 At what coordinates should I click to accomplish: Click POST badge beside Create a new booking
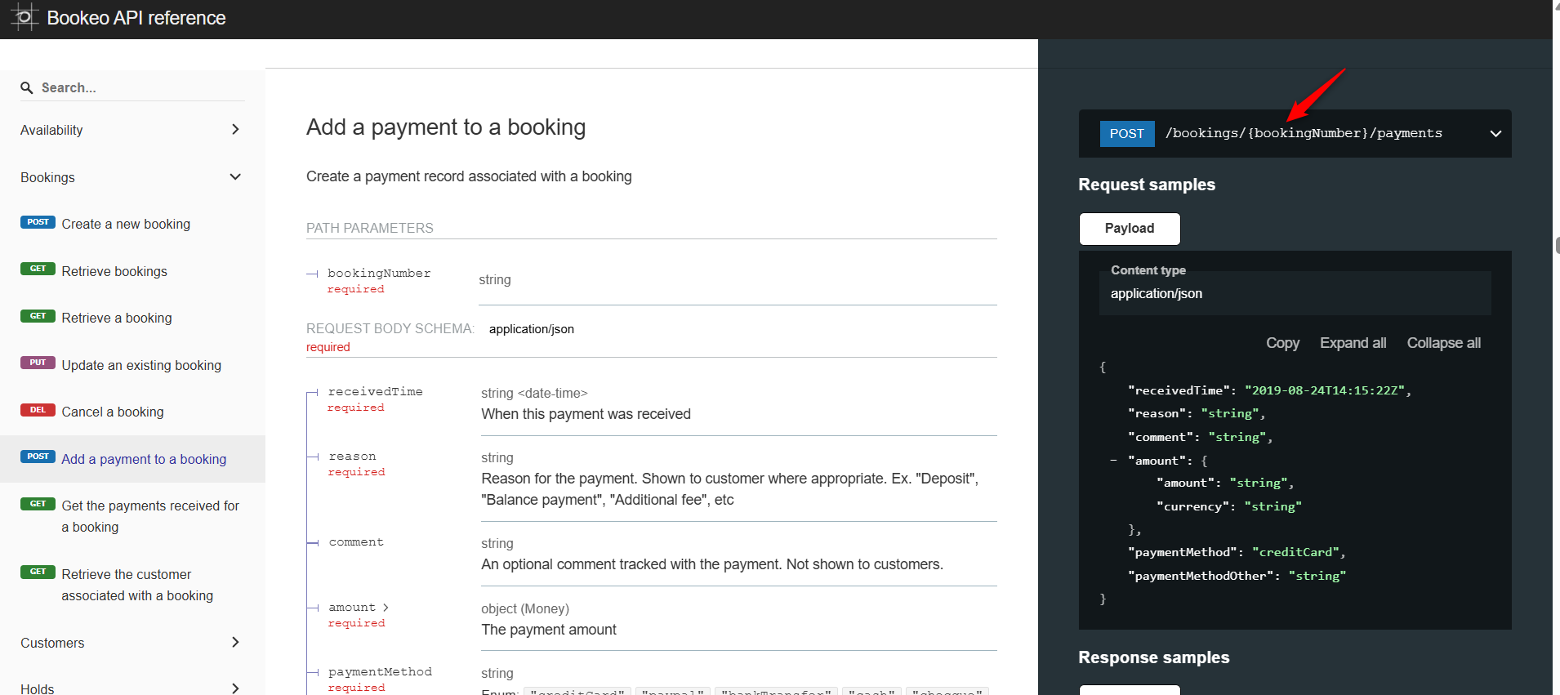(38, 222)
